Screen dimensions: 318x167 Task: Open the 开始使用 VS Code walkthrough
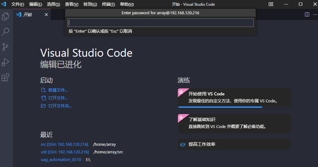(x=234, y=98)
